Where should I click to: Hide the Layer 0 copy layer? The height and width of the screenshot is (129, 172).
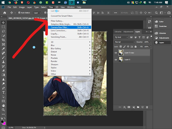tap(116, 53)
